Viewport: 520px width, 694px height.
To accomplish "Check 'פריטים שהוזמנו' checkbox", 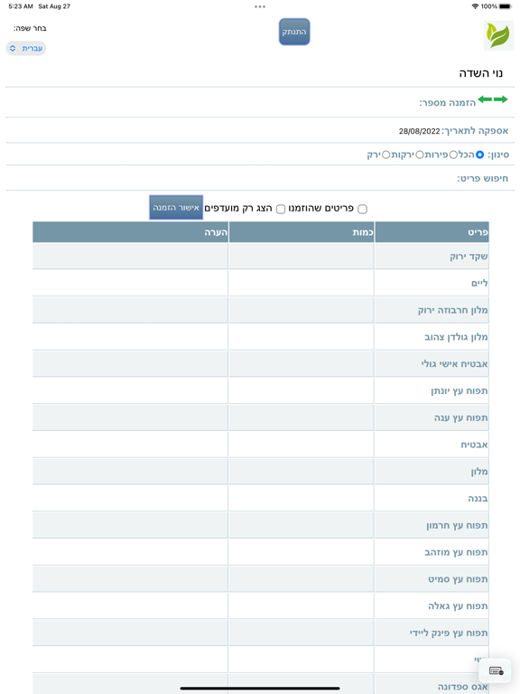I will click(x=363, y=209).
